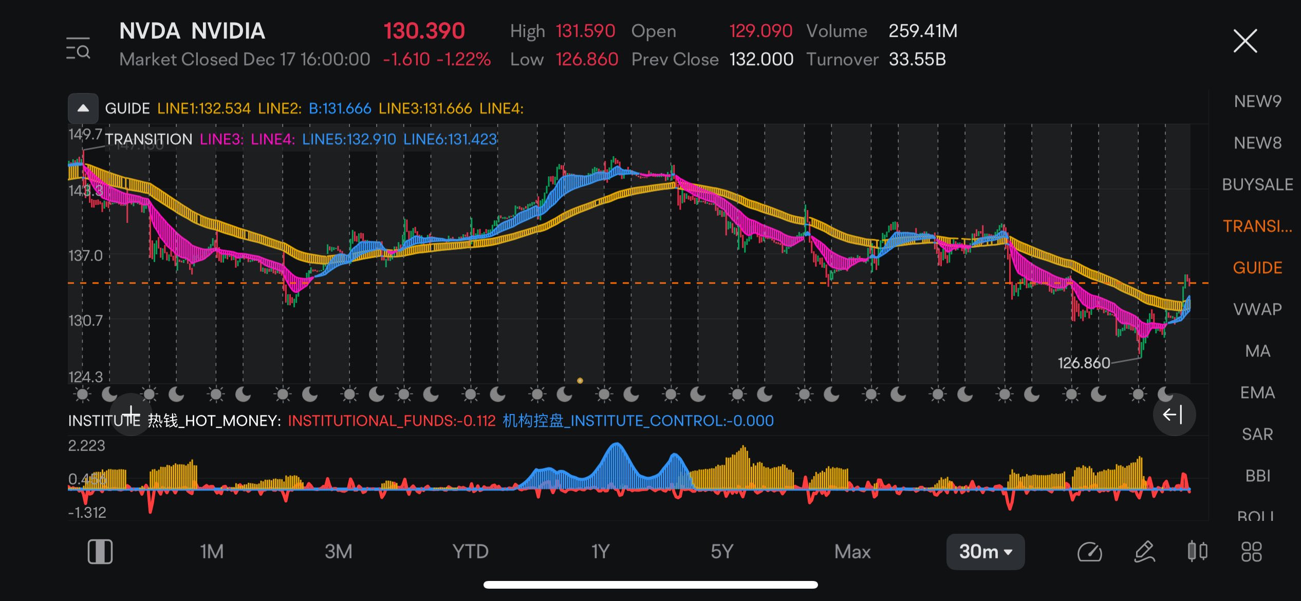Enable the VWAP indicator
Image resolution: width=1301 pixels, height=601 pixels.
pyautogui.click(x=1257, y=309)
